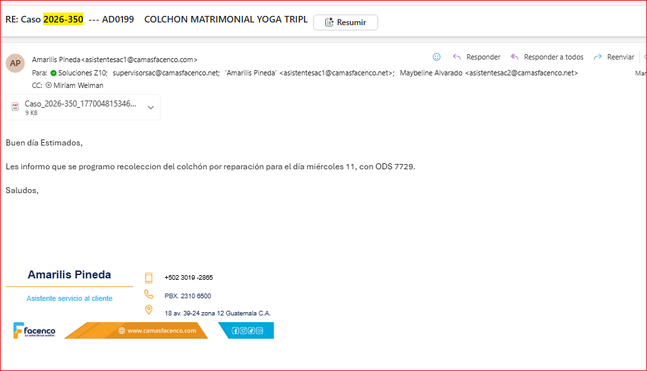The width and height of the screenshot is (647, 371).
Task: Open the Caso_2026-350 attachment
Action: pos(79,104)
